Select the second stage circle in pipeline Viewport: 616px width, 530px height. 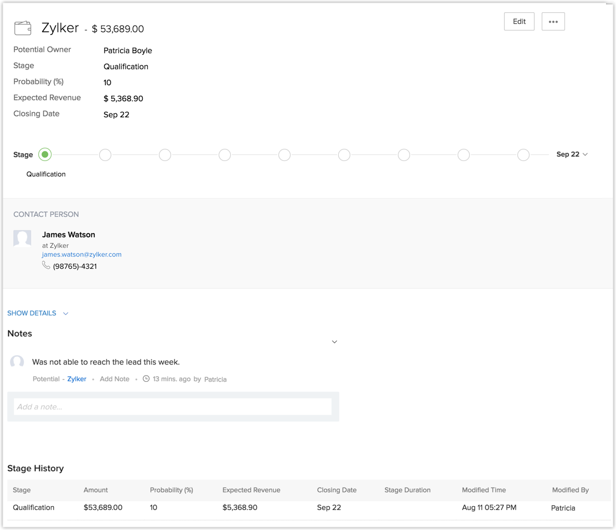(x=105, y=155)
